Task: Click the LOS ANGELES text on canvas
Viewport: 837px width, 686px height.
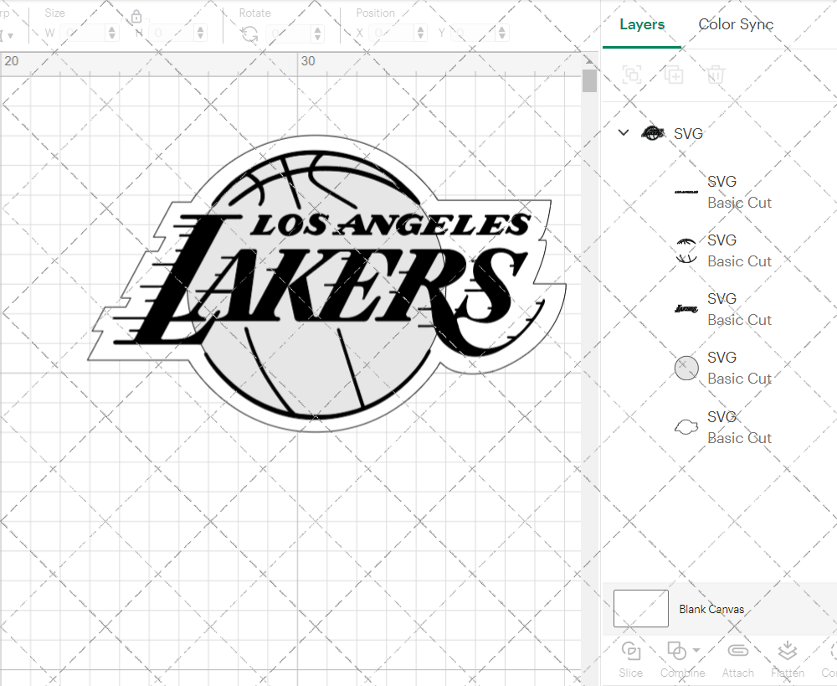Action: [390, 225]
